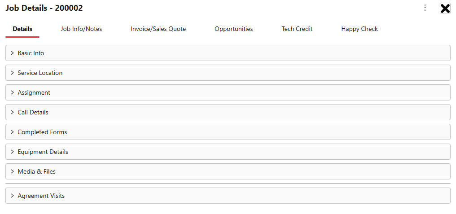Viewport: 456px width, 214px height.
Task: Click the chevron arrow next to Assignment
Action: pyautogui.click(x=12, y=92)
